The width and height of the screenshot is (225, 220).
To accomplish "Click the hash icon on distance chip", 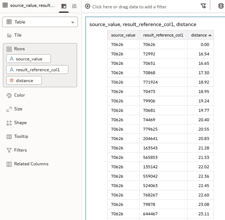I will 12,80.
